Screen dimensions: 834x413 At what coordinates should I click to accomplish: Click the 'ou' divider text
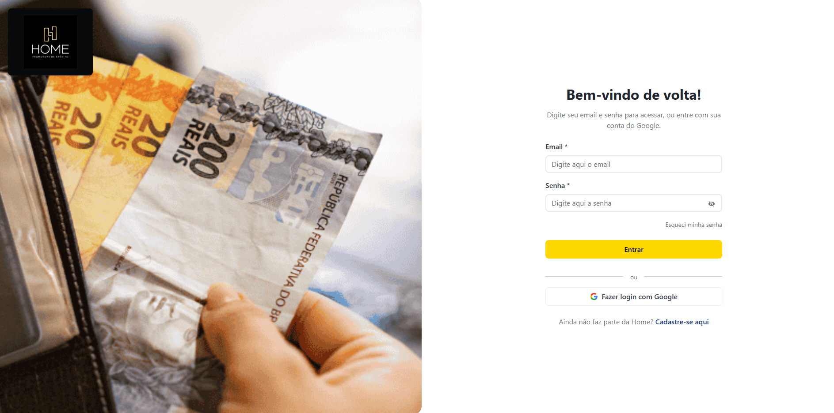pos(634,277)
